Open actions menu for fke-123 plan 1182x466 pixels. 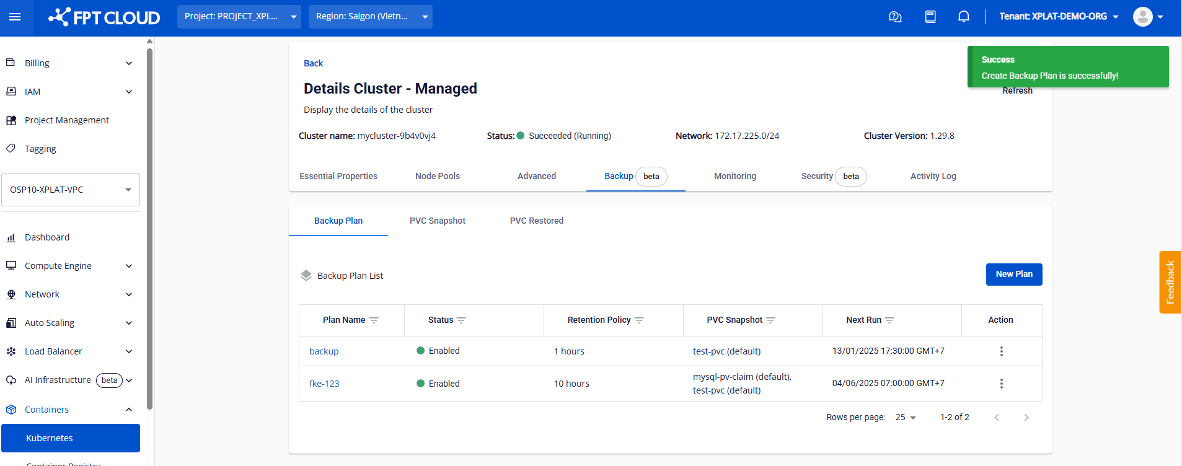point(1001,384)
